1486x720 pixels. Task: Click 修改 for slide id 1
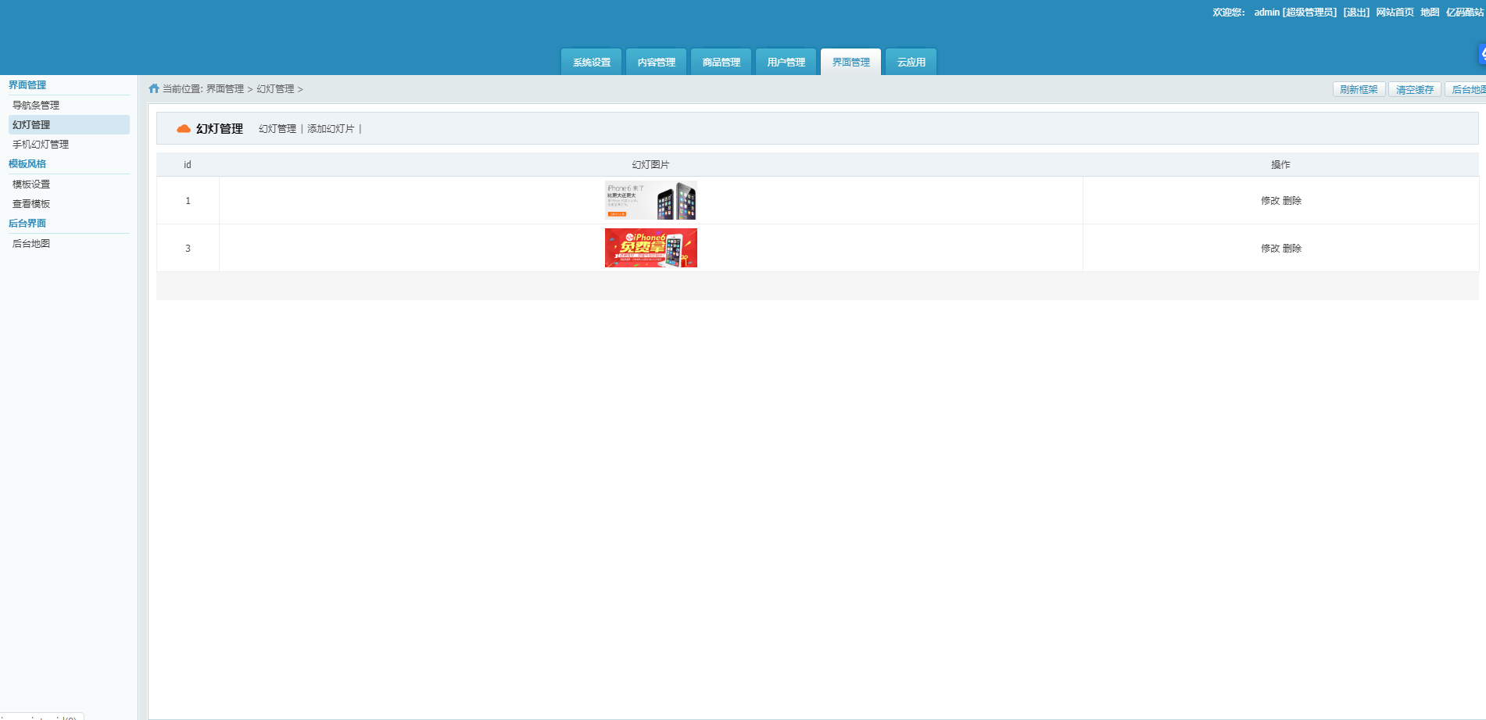click(x=1270, y=201)
